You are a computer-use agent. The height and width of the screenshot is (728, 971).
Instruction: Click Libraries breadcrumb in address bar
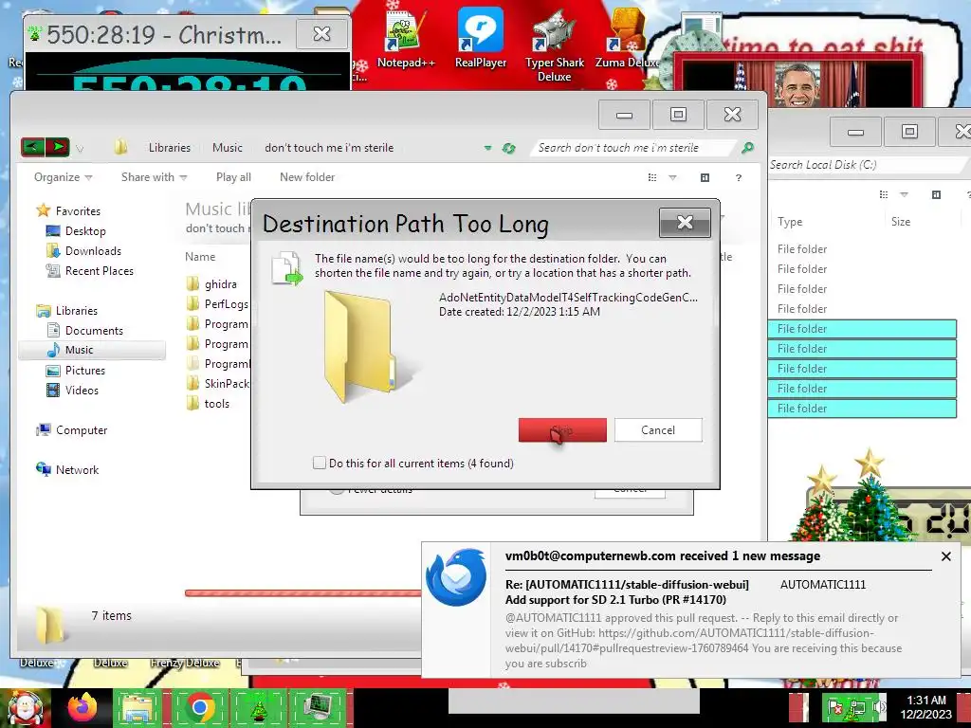point(170,147)
